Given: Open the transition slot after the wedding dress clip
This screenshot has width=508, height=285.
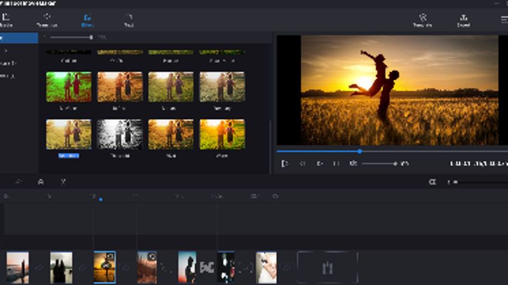Looking at the screenshot, I should tap(287, 267).
